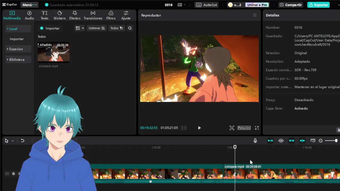This screenshot has height=191, width=340.
Task: Click the voice recording microphone icon
Action: pyautogui.click(x=255, y=141)
